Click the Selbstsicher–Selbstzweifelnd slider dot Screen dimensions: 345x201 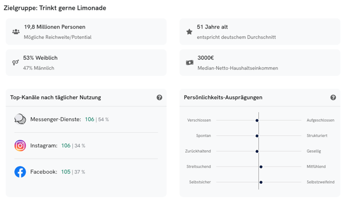pos(261,182)
